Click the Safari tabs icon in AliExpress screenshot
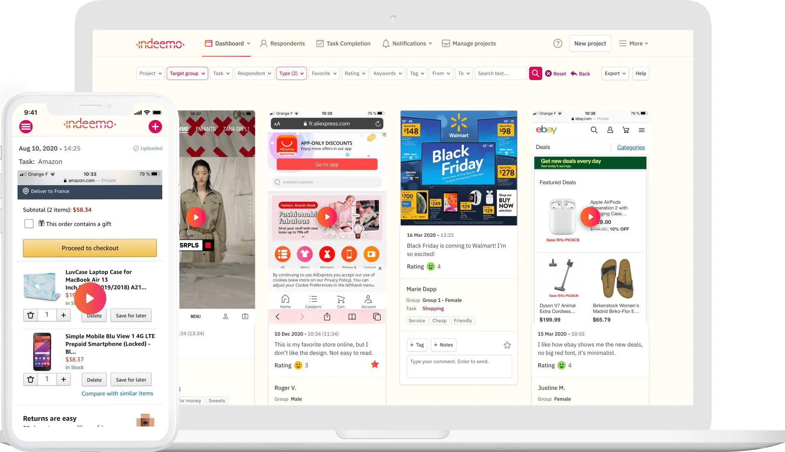 tap(377, 317)
